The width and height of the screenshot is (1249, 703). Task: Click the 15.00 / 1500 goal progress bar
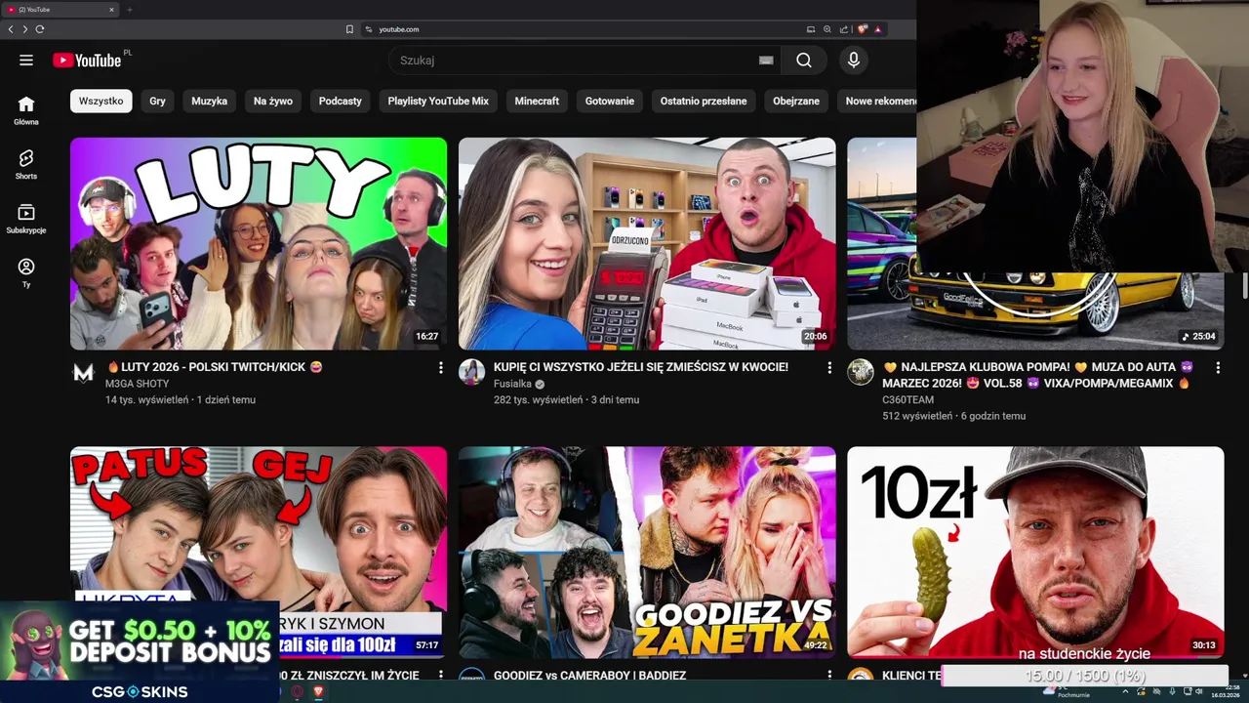(1083, 676)
